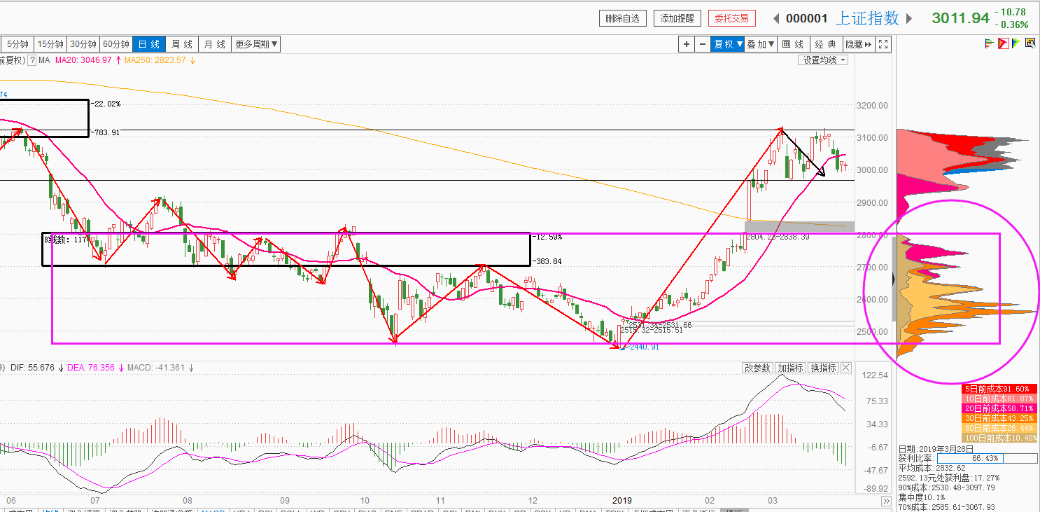The height and width of the screenshot is (512, 1040).
Task: Click 上证指数 stock name
Action: [867, 19]
